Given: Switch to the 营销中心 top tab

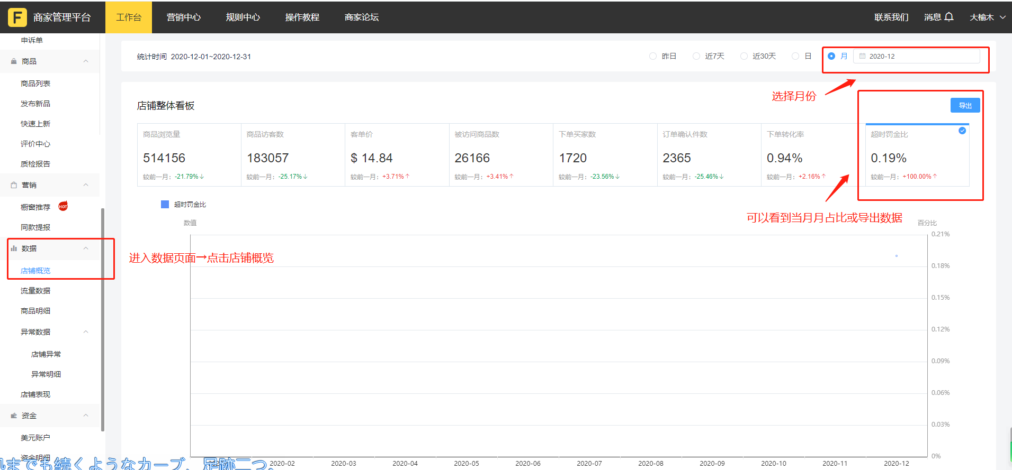Looking at the screenshot, I should [183, 17].
